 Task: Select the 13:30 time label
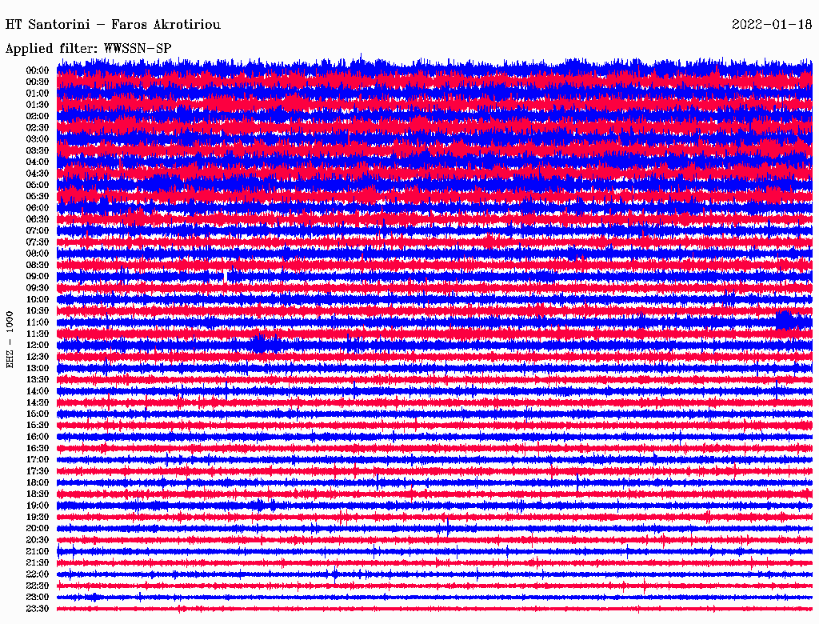tap(38, 380)
